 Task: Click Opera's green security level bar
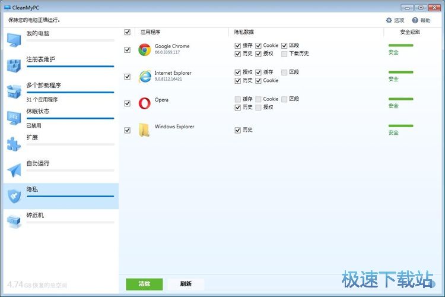pyautogui.click(x=401, y=99)
